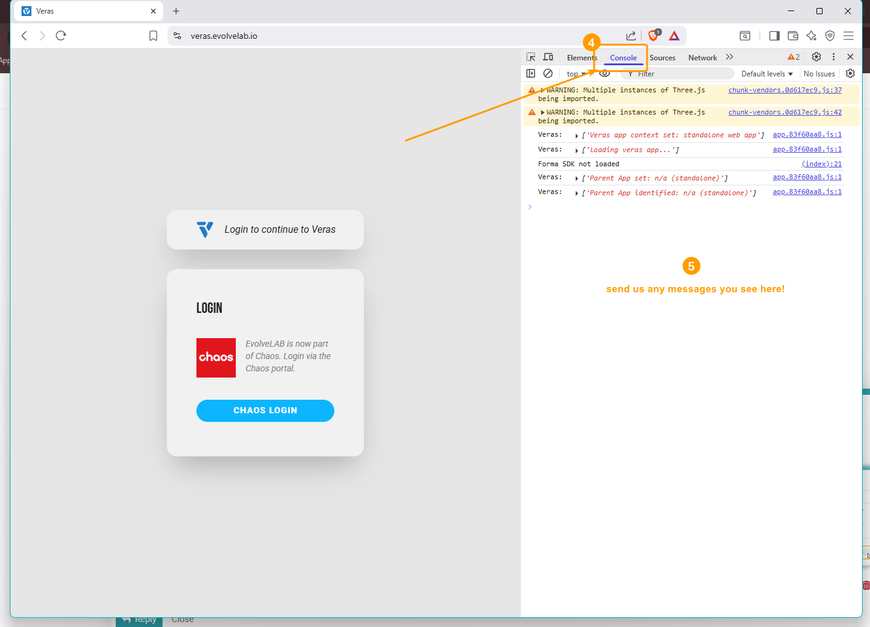Expand 'Loading veras app...' array
The height and width of the screenshot is (627, 870).
coord(577,150)
